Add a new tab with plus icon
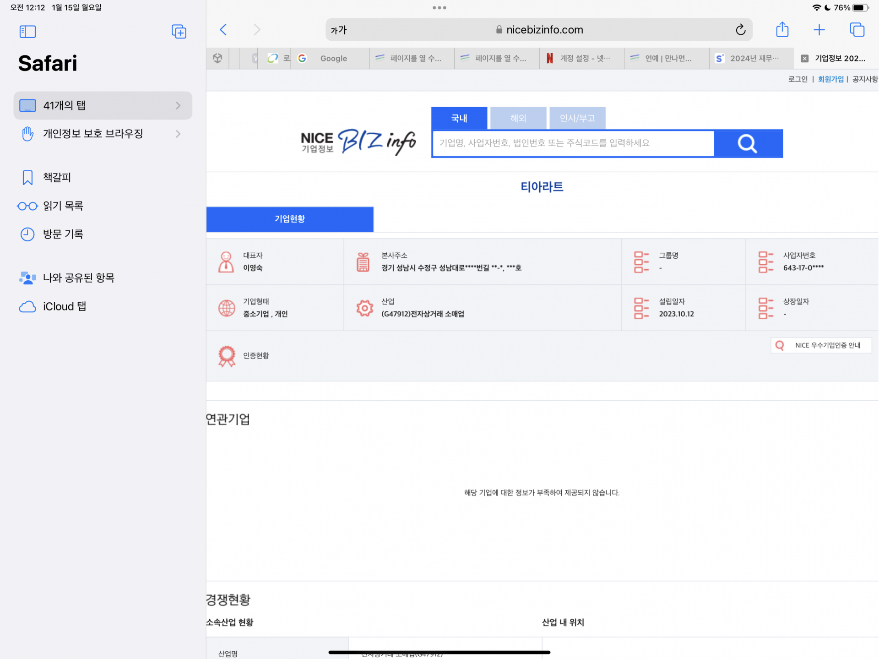 coord(819,30)
